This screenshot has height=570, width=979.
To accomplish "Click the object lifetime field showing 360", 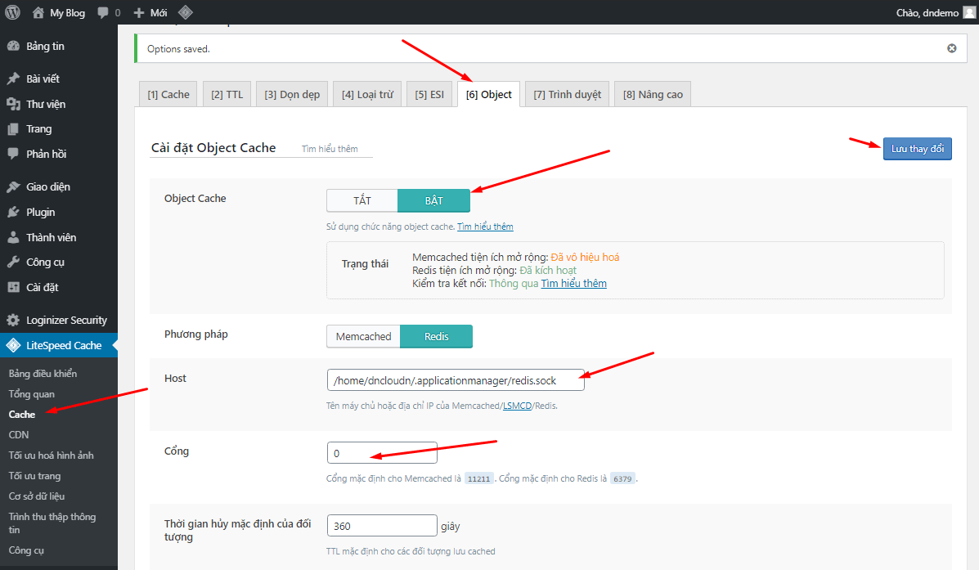I will pos(382,526).
